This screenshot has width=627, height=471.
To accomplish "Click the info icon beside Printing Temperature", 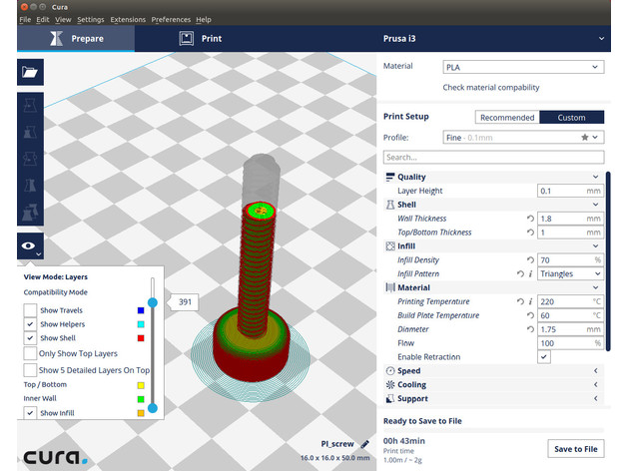I will coord(530,301).
